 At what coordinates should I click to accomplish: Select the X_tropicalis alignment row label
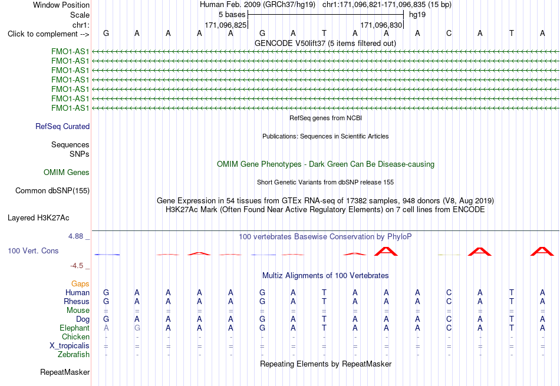(x=70, y=346)
